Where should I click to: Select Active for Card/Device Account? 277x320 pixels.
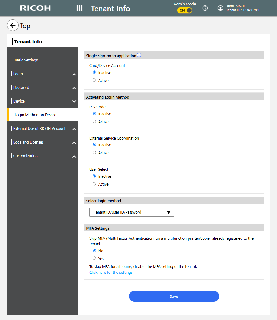[95, 80]
